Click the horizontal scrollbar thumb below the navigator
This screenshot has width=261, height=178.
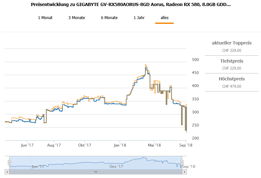[95, 172]
